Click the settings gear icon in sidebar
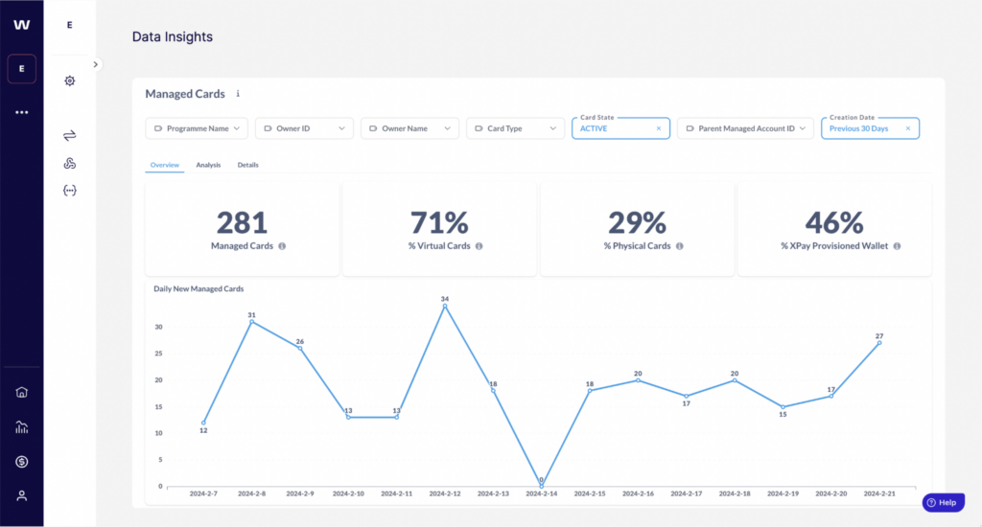This screenshot has width=982, height=527. [x=69, y=81]
